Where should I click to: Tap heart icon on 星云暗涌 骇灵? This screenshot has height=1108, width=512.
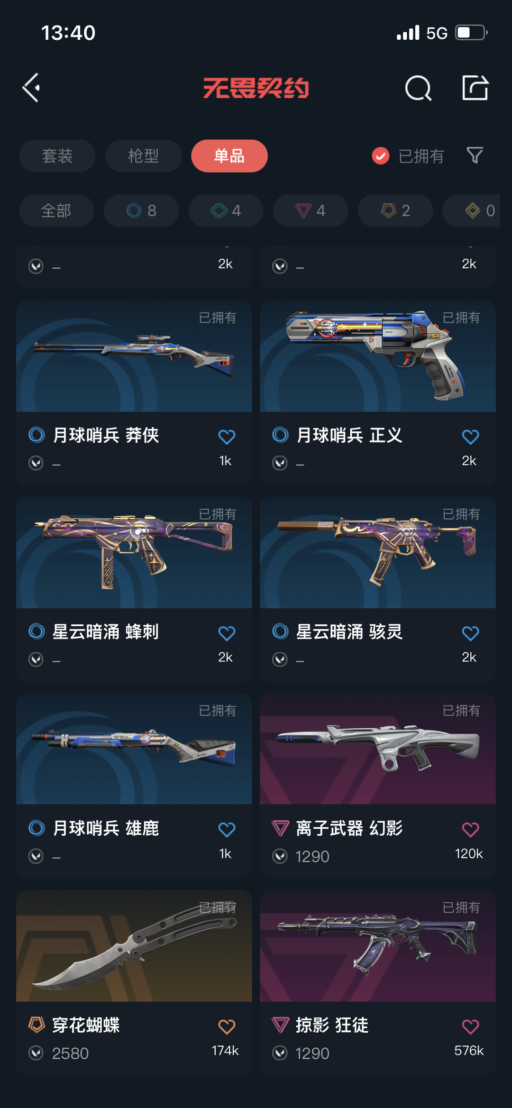(470, 633)
